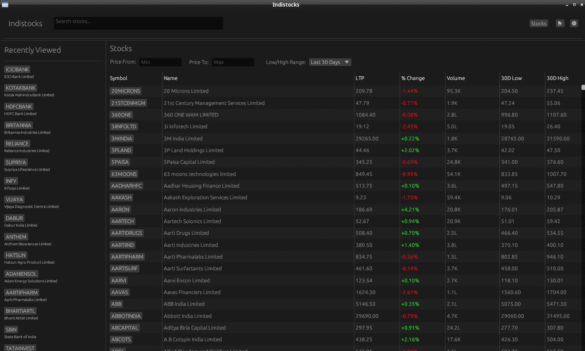The height and width of the screenshot is (351, 585).
Task: Click the Search stocks field
Action: coord(138,23)
